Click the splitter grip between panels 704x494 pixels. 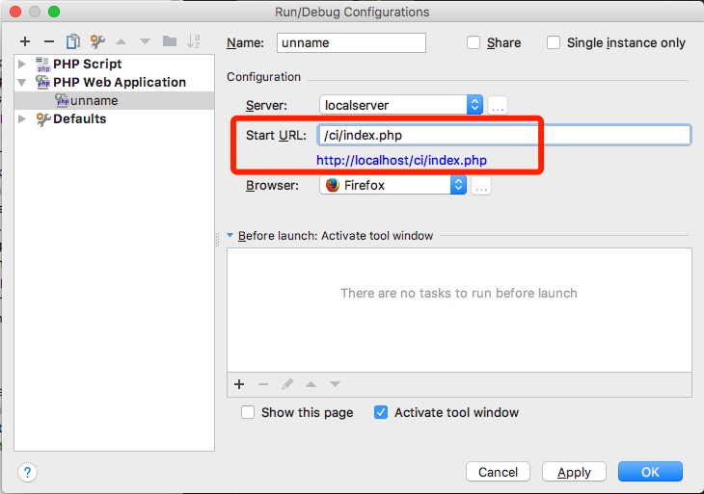point(218,240)
